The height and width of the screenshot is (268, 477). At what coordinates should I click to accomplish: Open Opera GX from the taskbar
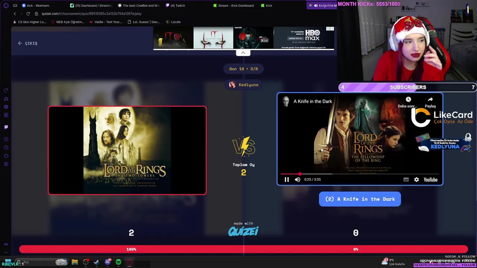129,262
